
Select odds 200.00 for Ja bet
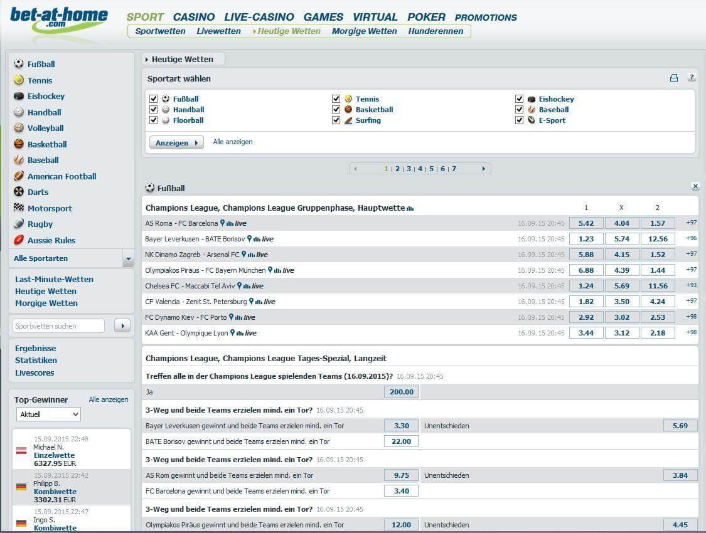[x=401, y=392]
